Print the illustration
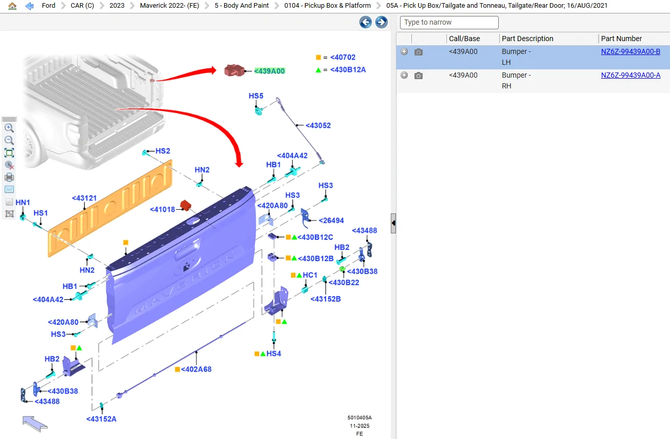 pos(9,177)
